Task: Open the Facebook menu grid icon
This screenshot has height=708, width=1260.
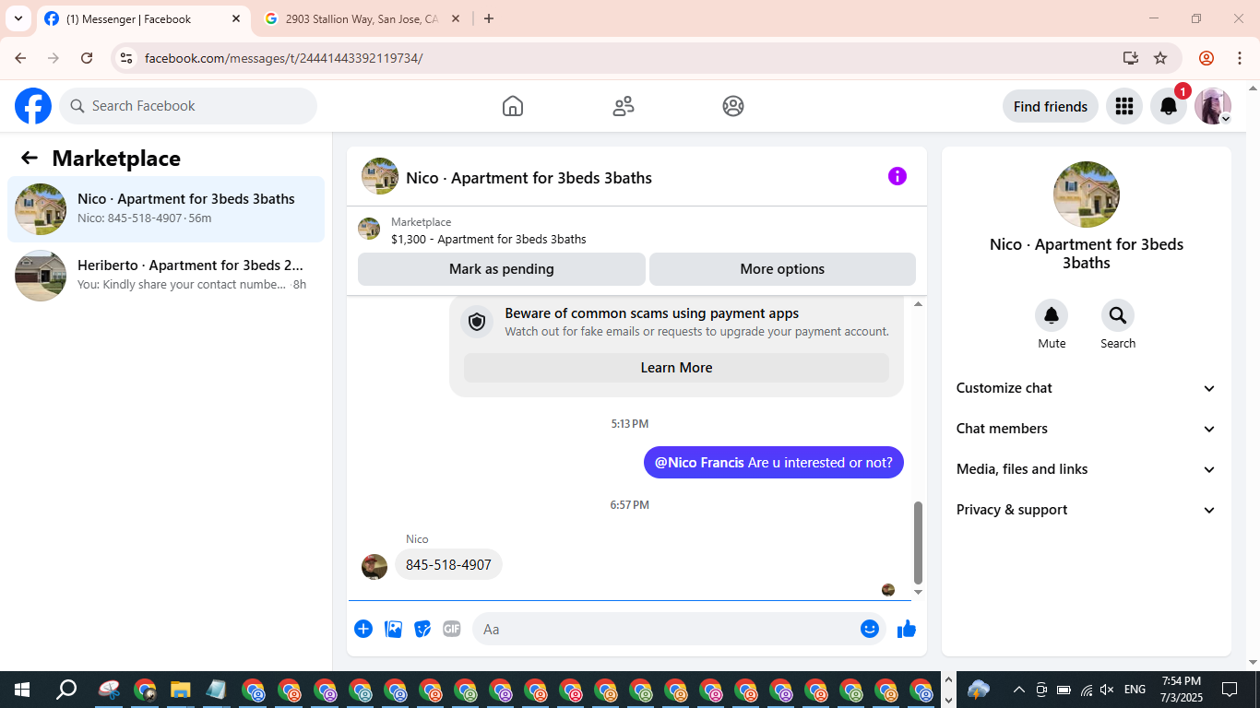Action: [1123, 106]
